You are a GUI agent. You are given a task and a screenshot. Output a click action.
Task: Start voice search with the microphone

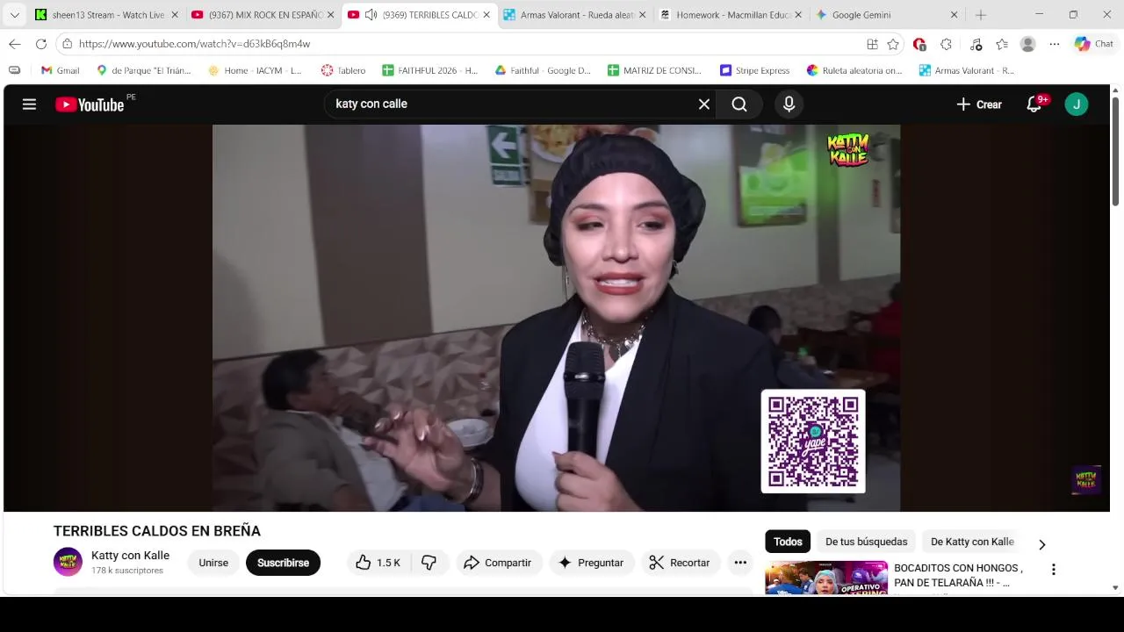[x=789, y=104]
